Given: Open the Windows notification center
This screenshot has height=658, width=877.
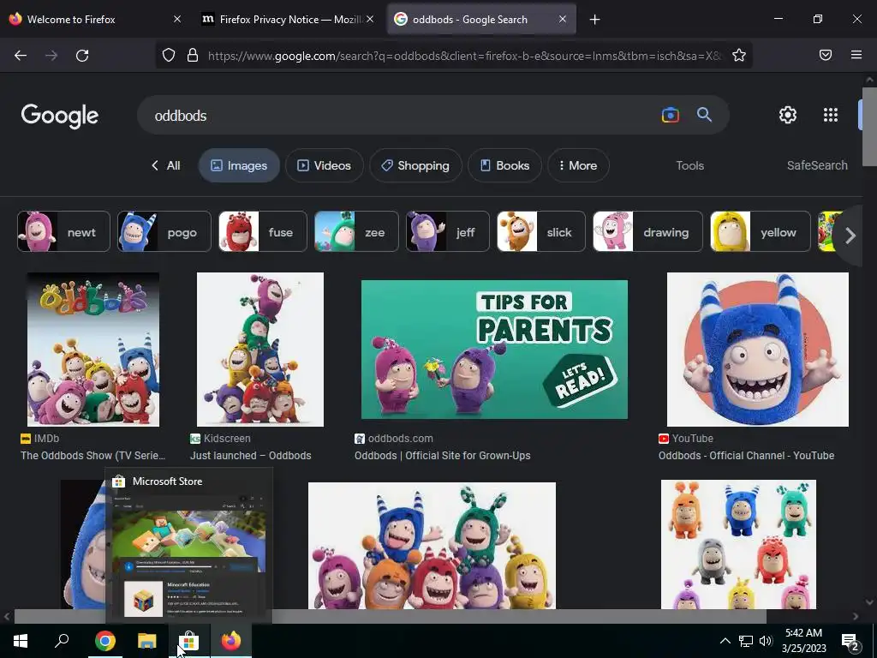Looking at the screenshot, I should [850, 642].
